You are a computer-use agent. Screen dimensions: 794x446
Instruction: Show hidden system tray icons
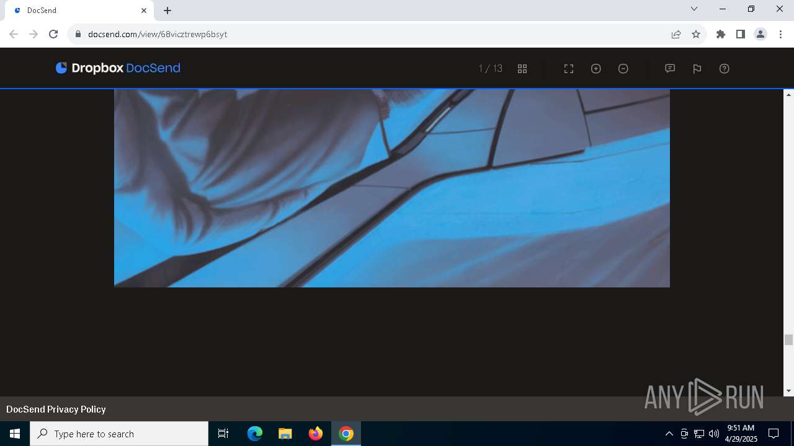click(x=669, y=434)
